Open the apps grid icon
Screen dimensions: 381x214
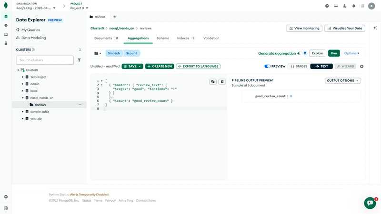coord(362,6)
